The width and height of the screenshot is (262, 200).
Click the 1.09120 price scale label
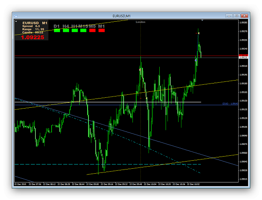[244, 118]
